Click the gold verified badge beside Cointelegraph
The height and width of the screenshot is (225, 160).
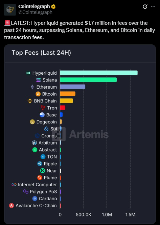[x=53, y=6]
